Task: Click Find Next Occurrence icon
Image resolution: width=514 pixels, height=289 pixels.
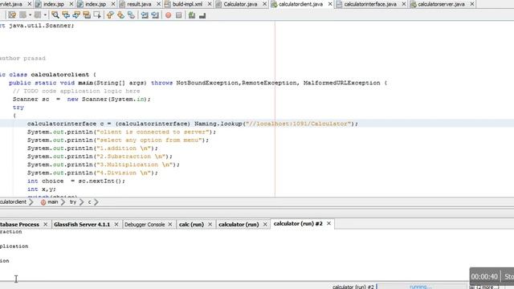Action: pos(76,15)
